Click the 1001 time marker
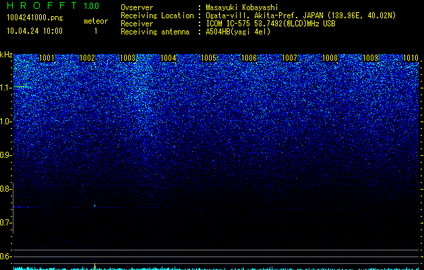 pos(47,58)
